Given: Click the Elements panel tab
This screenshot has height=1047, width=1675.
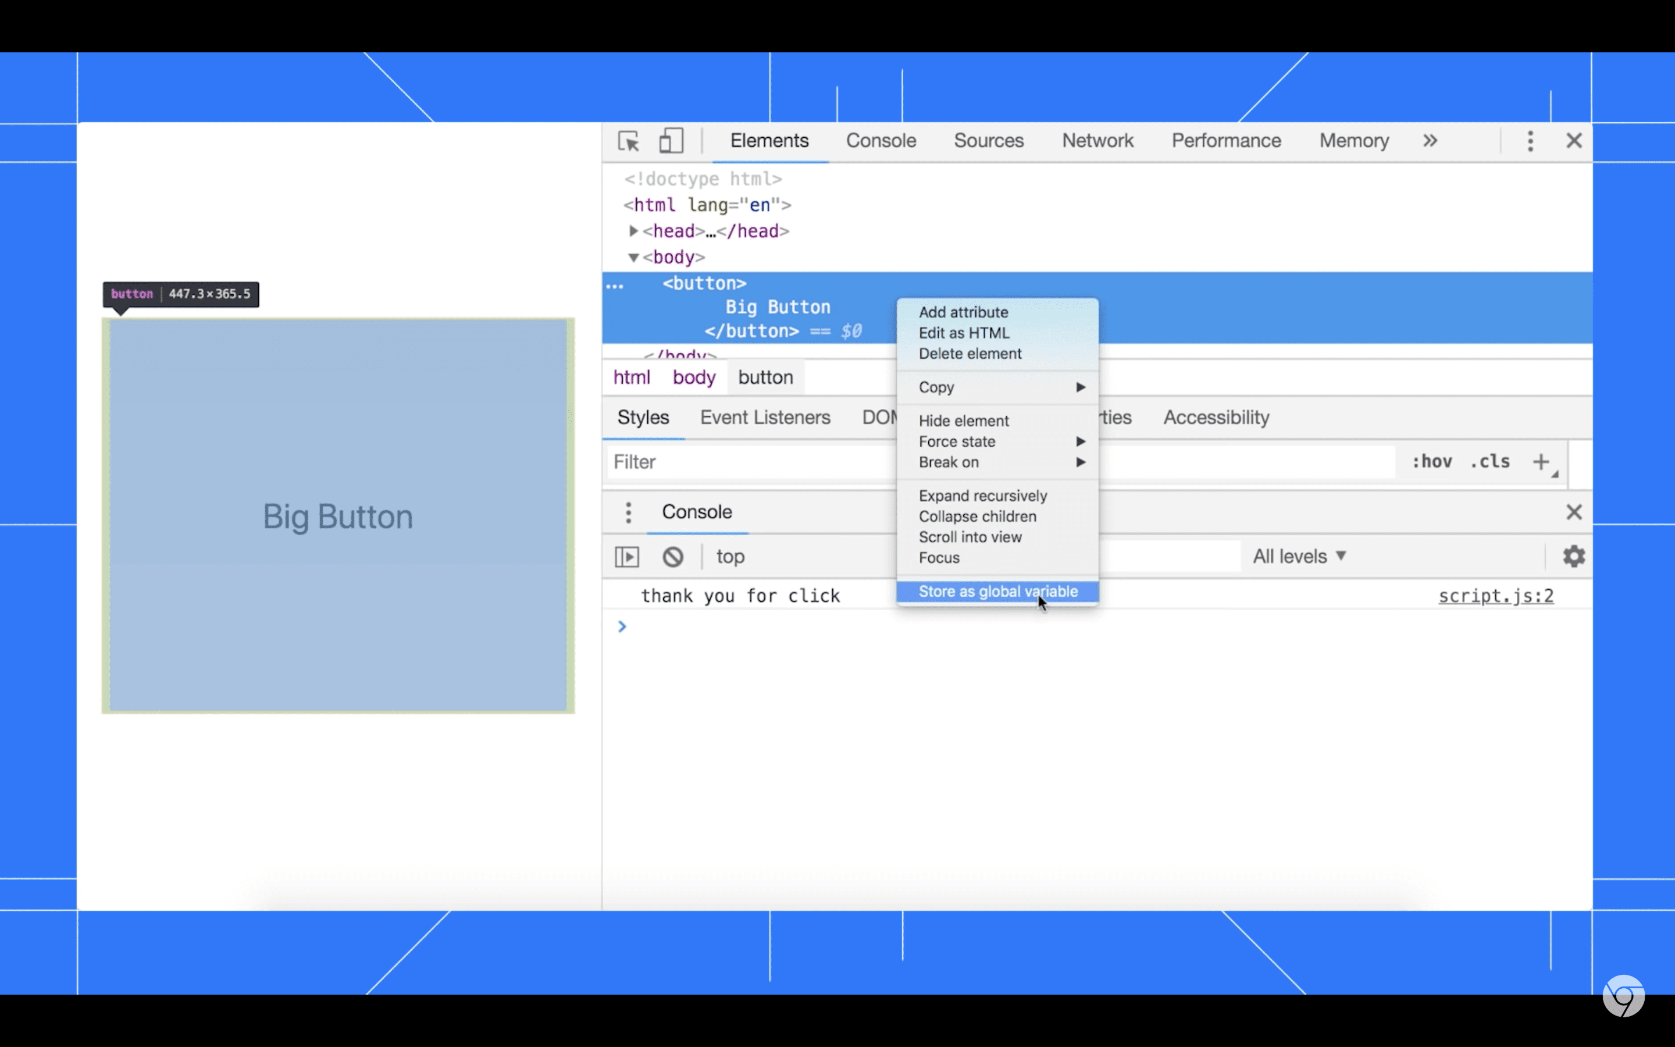Looking at the screenshot, I should pyautogui.click(x=769, y=140).
